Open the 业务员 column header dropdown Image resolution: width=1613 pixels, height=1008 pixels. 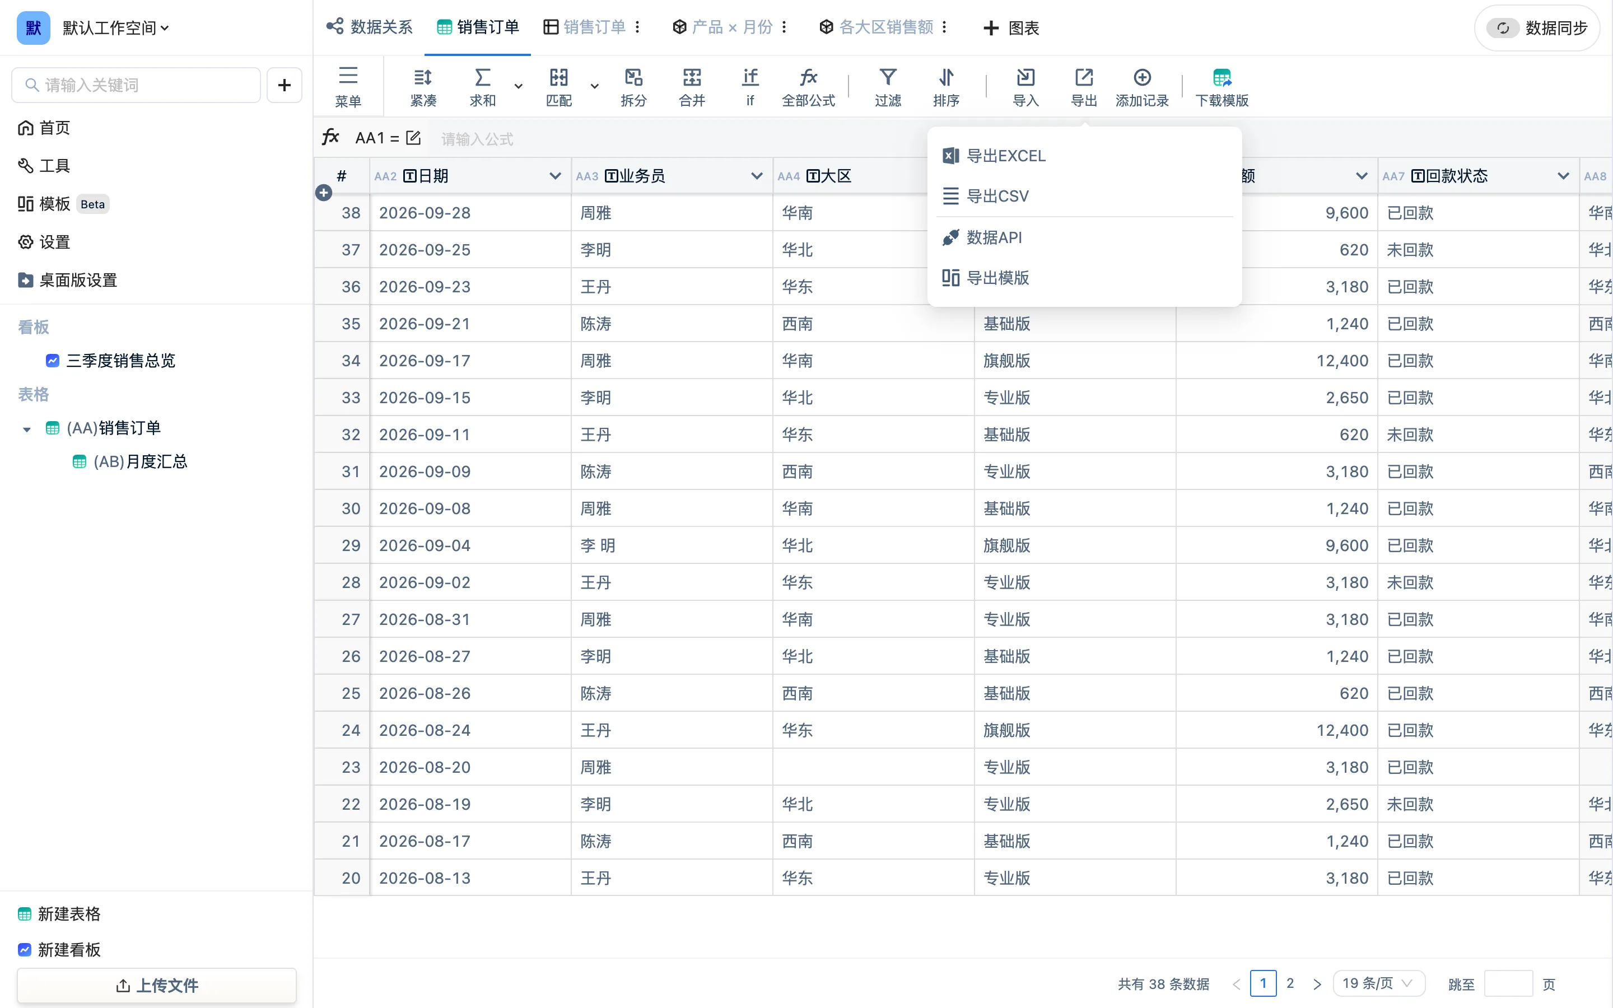757,176
